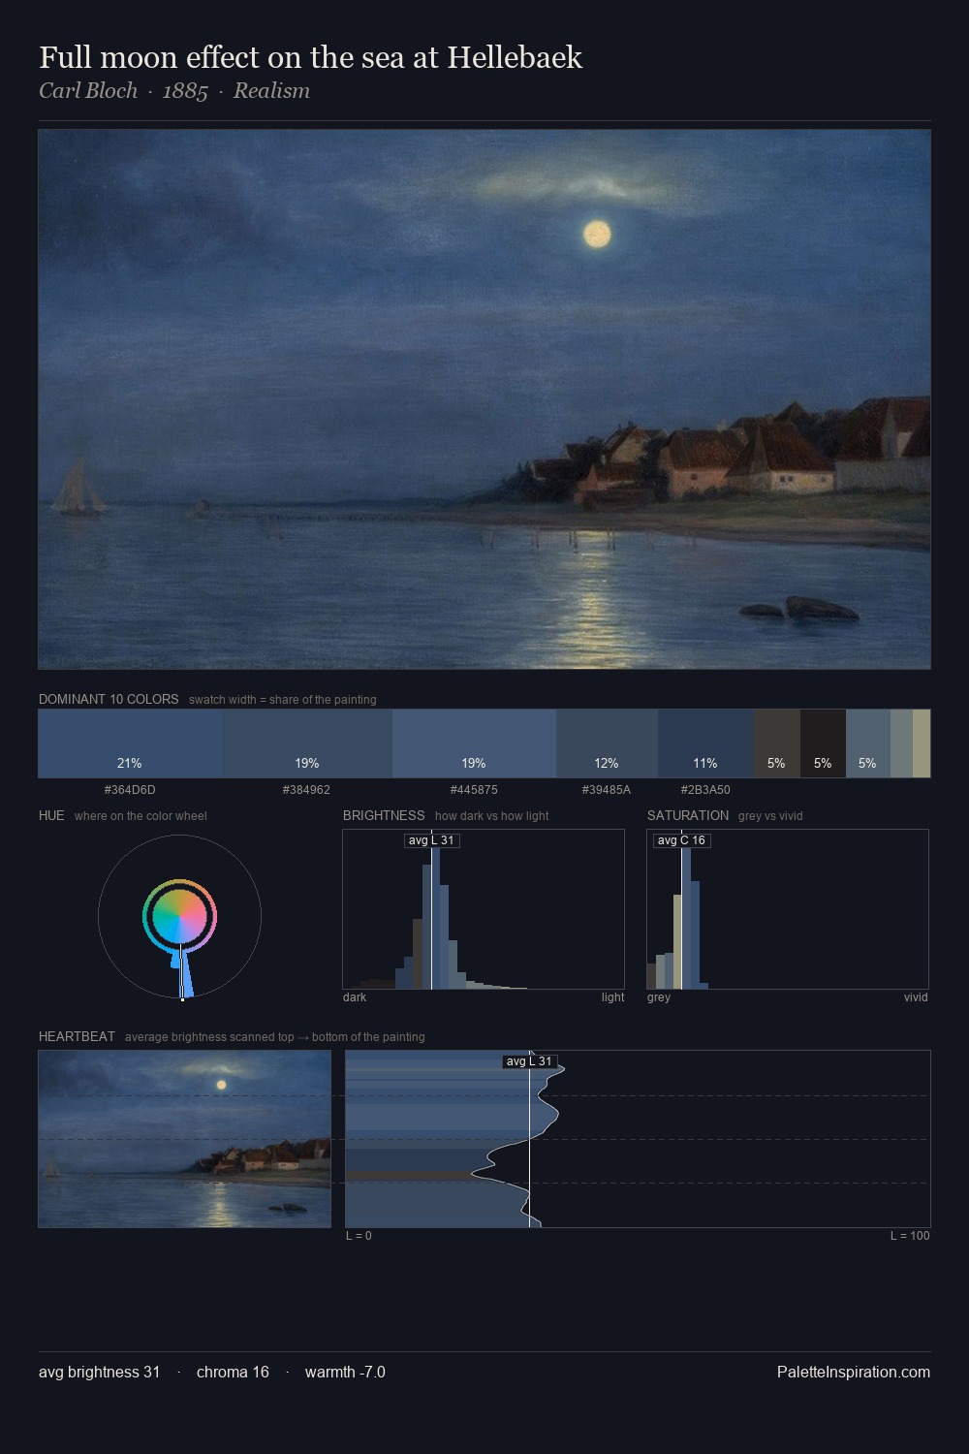Click the L = 100 axis label
This screenshot has height=1454, width=969.
(910, 1236)
